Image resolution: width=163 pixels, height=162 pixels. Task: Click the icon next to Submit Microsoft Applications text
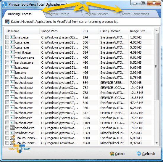coord(7,22)
